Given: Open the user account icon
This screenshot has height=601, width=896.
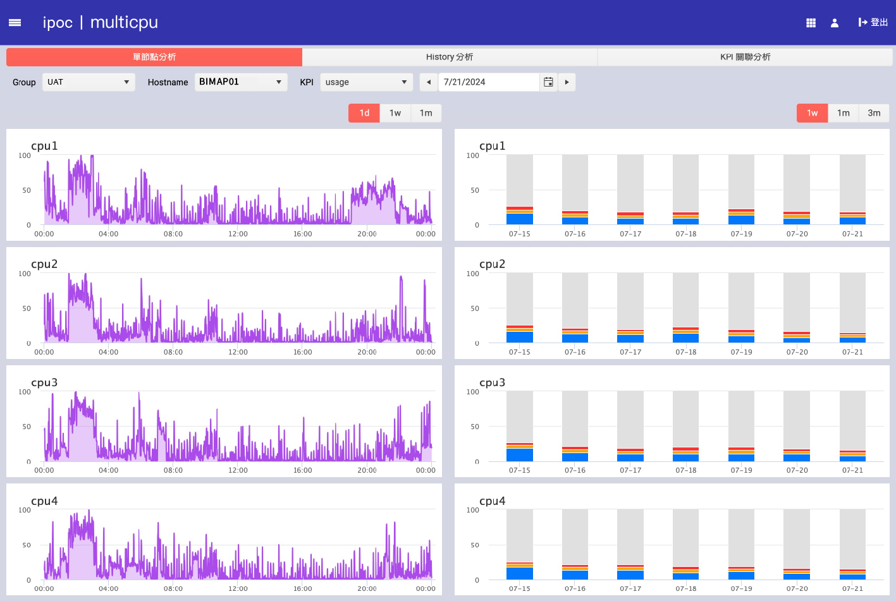Looking at the screenshot, I should 835,23.
